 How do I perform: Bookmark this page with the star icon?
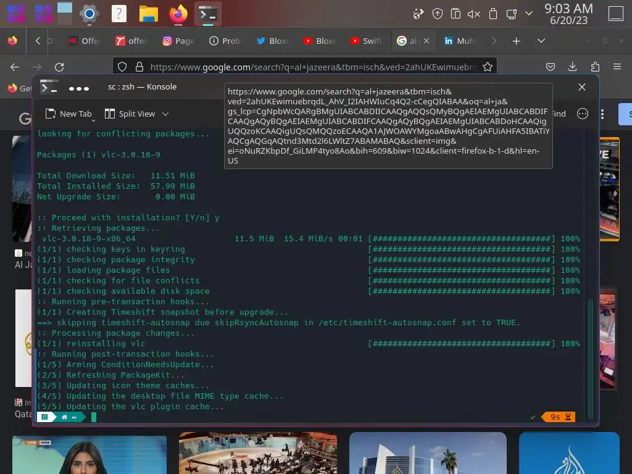tap(488, 67)
